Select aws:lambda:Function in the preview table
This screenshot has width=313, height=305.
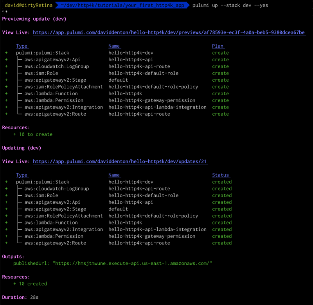51,94
